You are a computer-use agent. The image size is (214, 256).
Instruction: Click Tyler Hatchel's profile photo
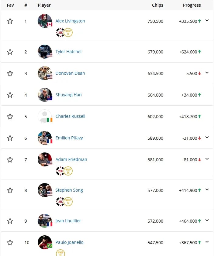[44, 52]
